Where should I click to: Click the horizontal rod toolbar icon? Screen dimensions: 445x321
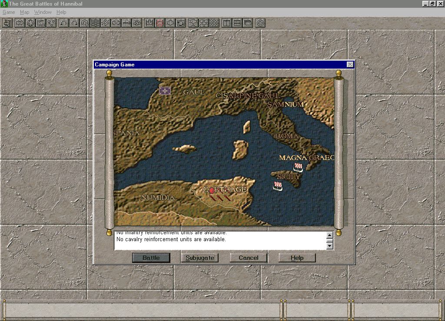[127, 23]
